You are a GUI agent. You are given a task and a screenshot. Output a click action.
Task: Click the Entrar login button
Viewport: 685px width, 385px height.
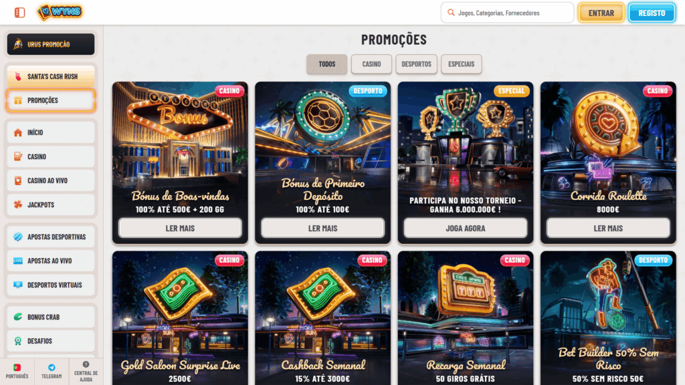(x=601, y=13)
